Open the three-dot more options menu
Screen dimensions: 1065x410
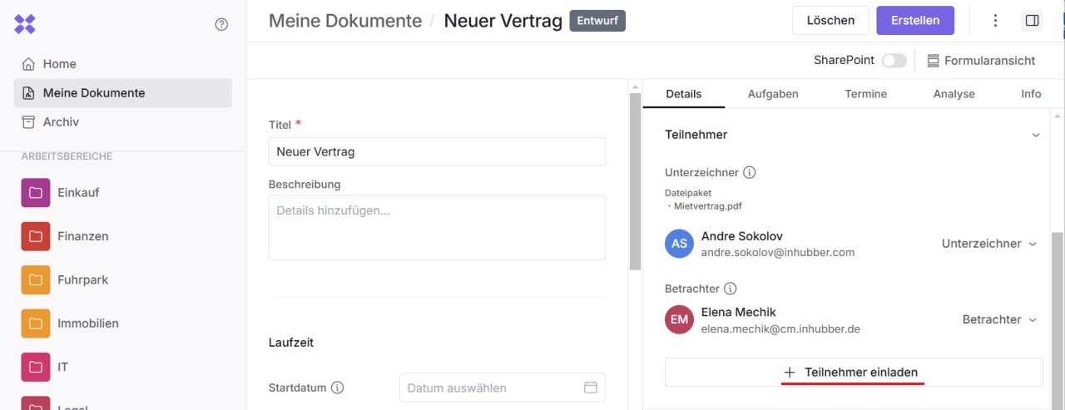pyautogui.click(x=995, y=21)
